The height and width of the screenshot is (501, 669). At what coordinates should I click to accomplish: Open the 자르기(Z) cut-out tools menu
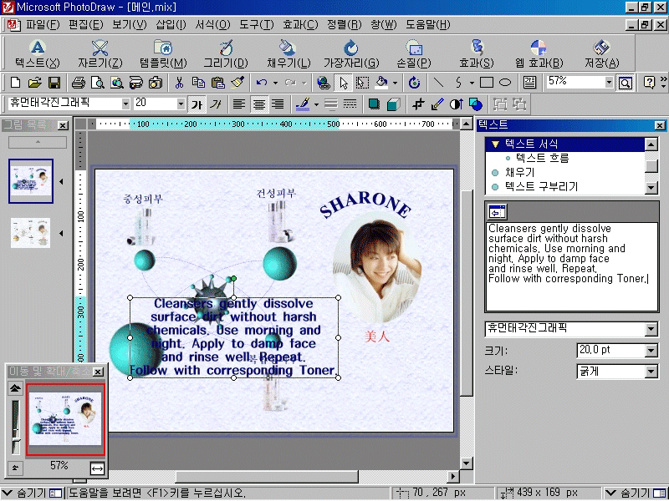(x=100, y=53)
